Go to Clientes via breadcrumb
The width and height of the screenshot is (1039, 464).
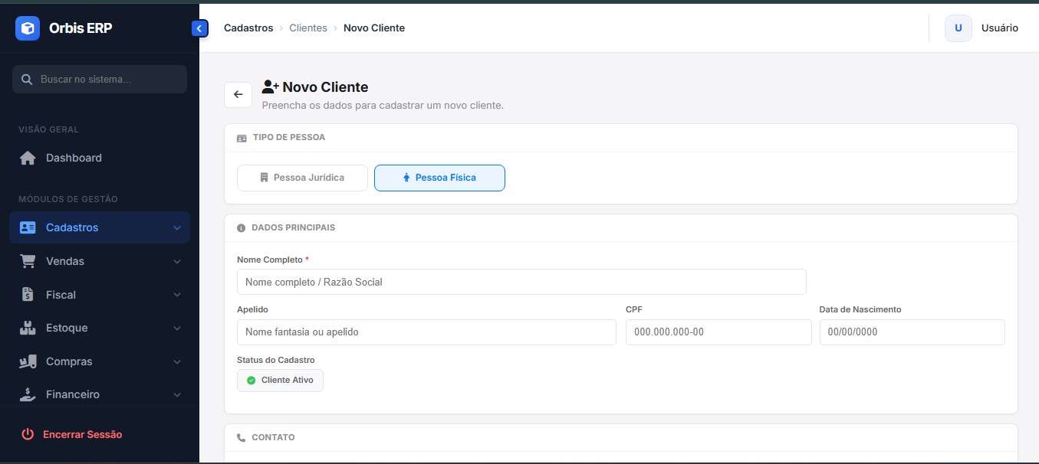[x=307, y=28]
